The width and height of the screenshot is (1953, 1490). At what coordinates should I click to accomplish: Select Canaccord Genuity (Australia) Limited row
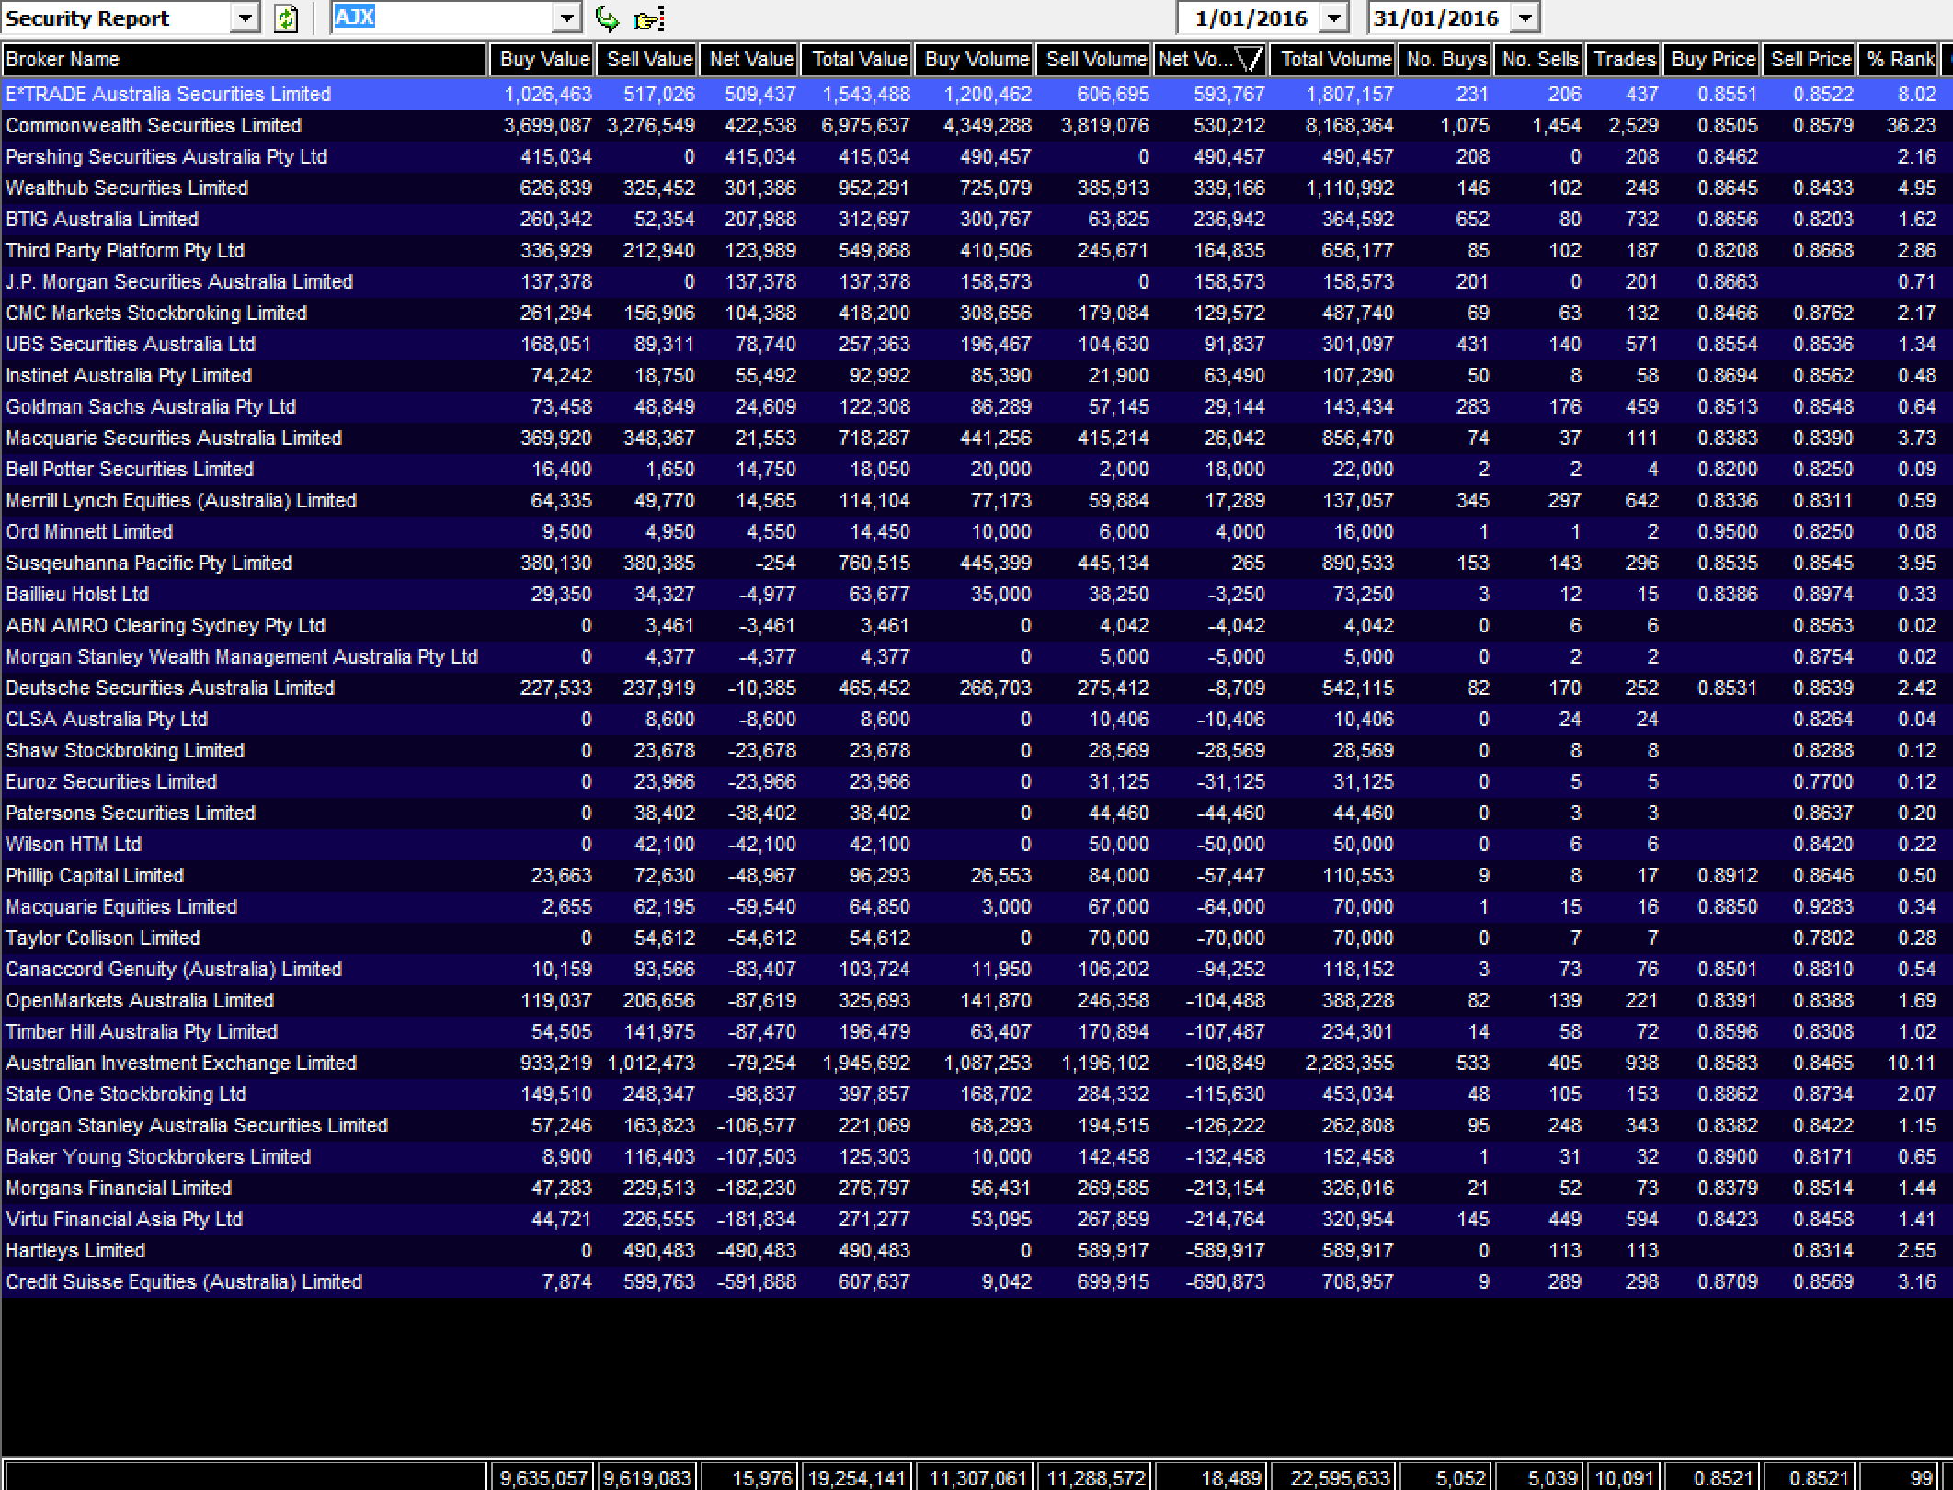click(976, 969)
